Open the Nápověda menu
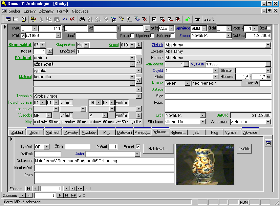Screen dimensions: 280x206 pos(80,11)
